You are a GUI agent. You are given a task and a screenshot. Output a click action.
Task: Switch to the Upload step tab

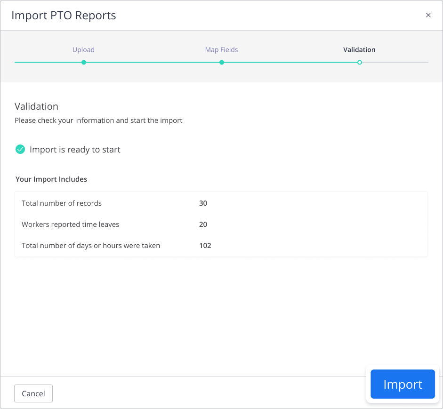pyautogui.click(x=83, y=49)
